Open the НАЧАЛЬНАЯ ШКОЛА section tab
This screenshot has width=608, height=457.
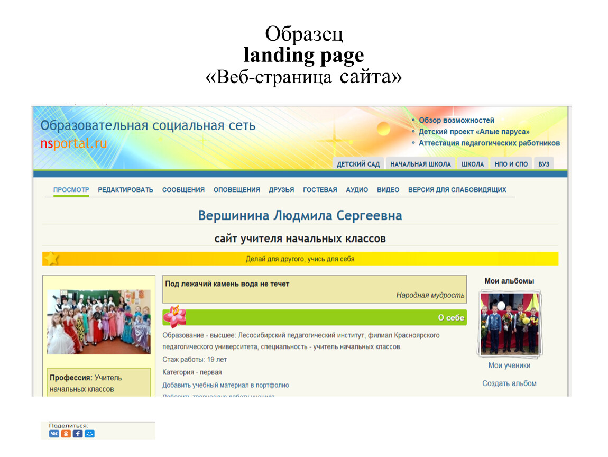point(421,164)
